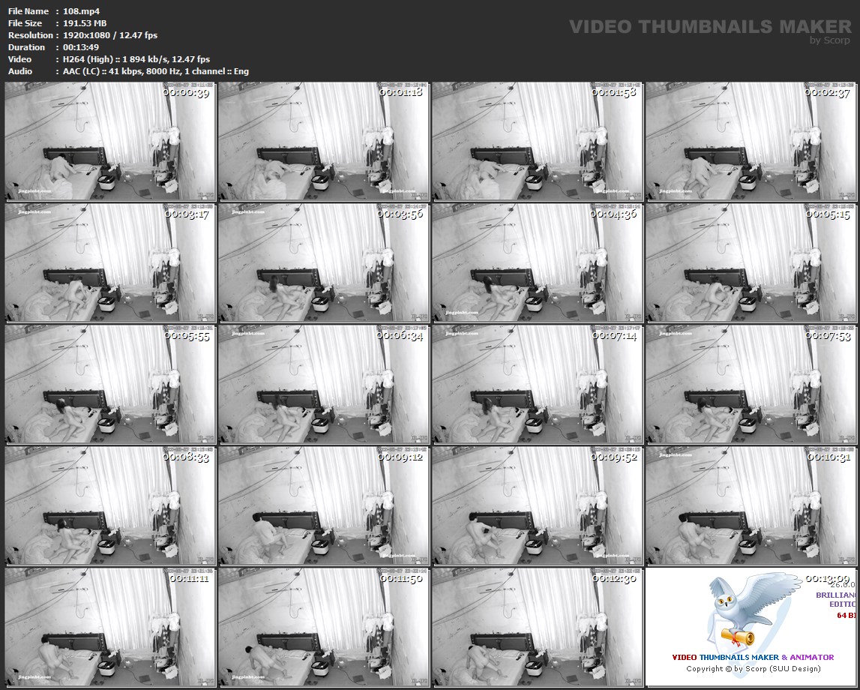860x690 pixels.
Task: Choose the thumbnail stamped 00:09:12
Action: click(x=324, y=506)
